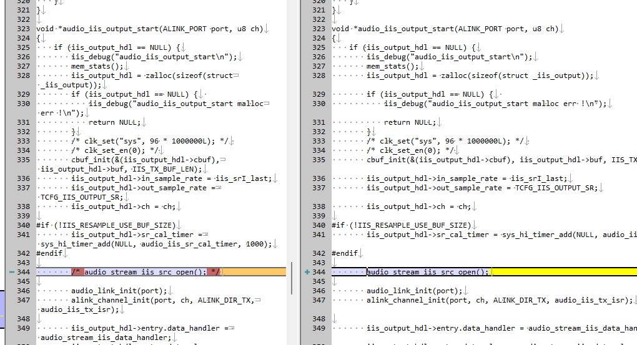637x345 pixels.
Task: Click #if (!IIS_RESAMPLE_USE_BUF_SIZE) in left pane
Action: 106,225
